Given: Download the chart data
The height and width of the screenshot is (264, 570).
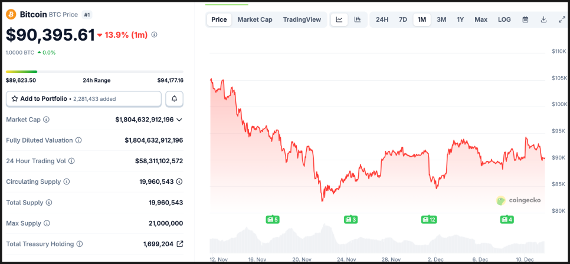Looking at the screenshot, I should click(x=543, y=19).
